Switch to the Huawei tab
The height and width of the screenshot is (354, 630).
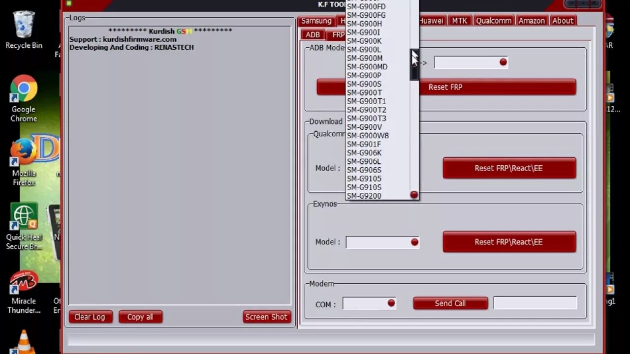click(431, 21)
